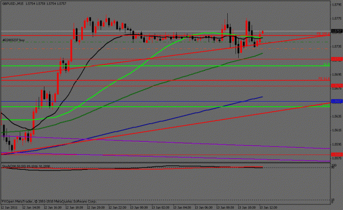
Task: Click the 13 Jan 12:30 time label
Action: point(268,207)
